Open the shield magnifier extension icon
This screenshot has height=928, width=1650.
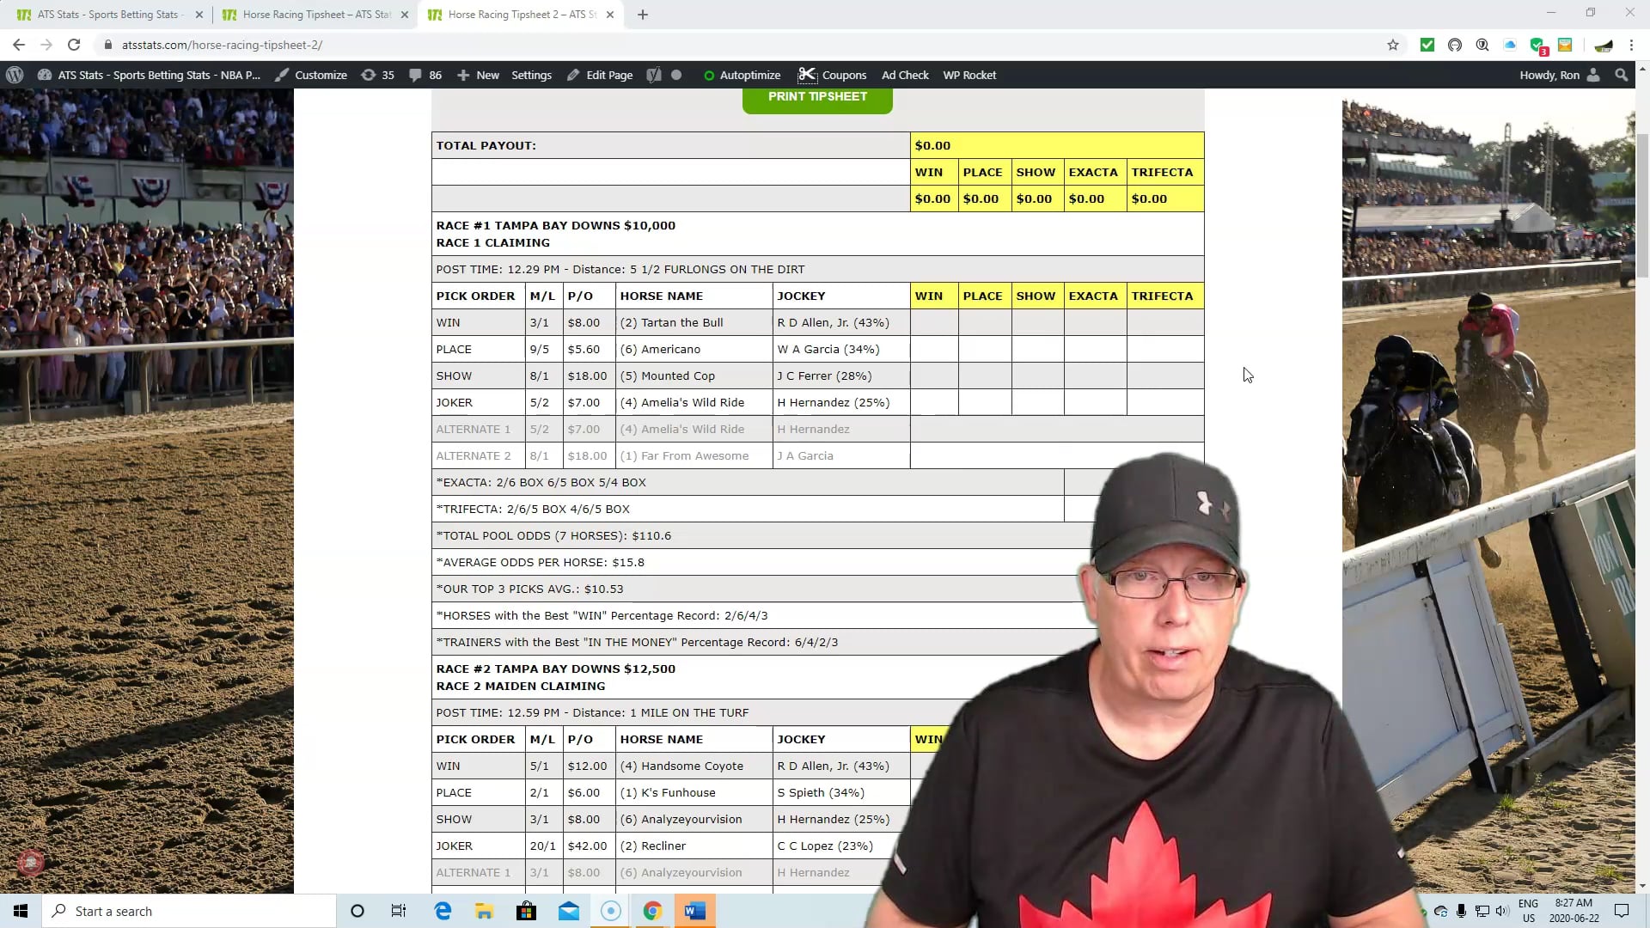tap(1482, 45)
